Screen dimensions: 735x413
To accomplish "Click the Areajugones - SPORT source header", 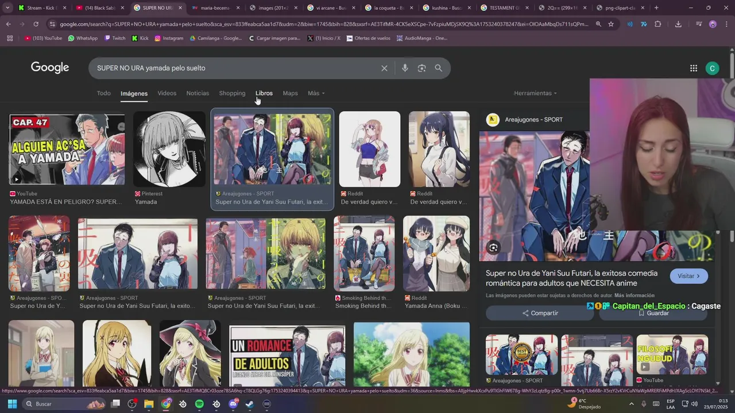I will 533,119.
